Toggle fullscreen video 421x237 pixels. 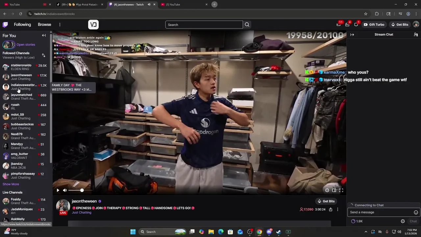[x=341, y=190]
